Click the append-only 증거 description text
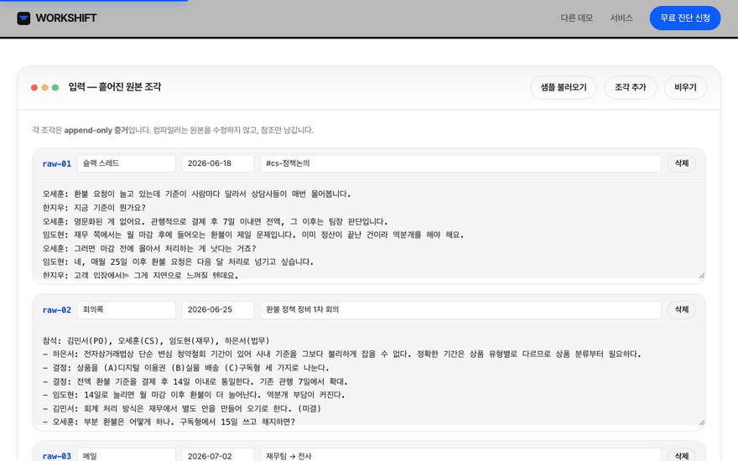Screen dimensions: 738x461 (x=173, y=130)
